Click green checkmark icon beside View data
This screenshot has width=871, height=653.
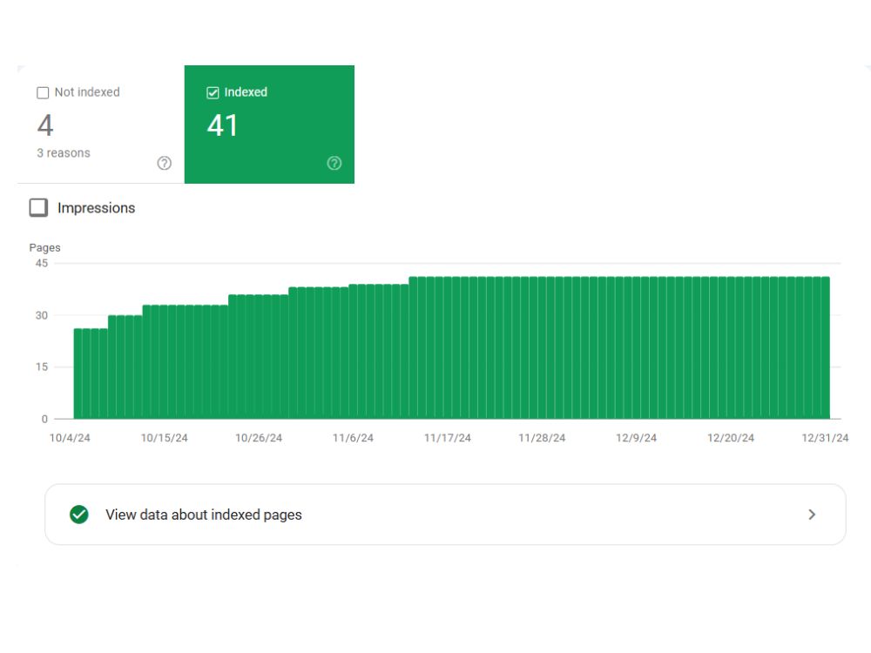tap(79, 515)
